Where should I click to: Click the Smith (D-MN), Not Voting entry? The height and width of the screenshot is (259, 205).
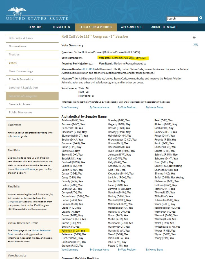click(169, 178)
